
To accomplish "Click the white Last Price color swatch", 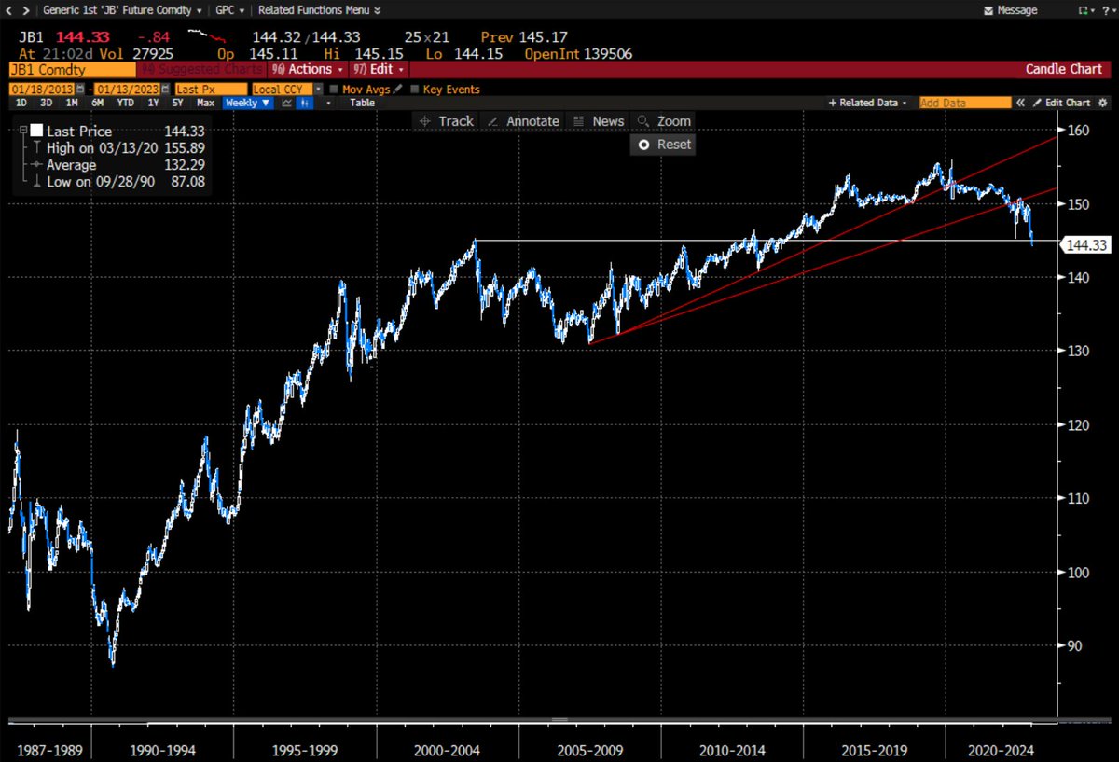I will (x=36, y=132).
